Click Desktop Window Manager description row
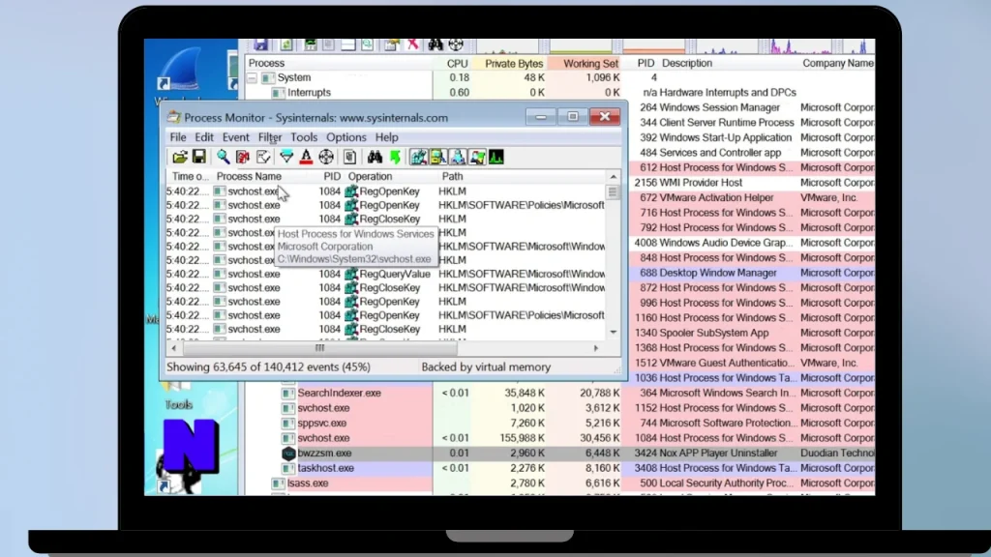 [718, 273]
